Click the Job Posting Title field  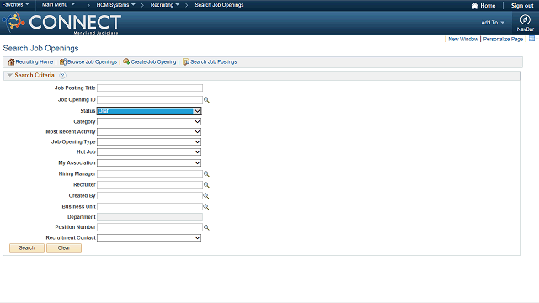[x=150, y=88]
